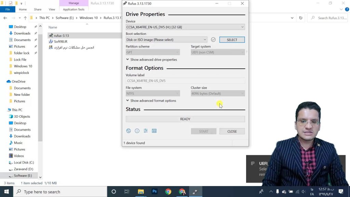
Task: Open Zaravand (D:) drive in the sidebar
Action: pyautogui.click(x=24, y=169)
